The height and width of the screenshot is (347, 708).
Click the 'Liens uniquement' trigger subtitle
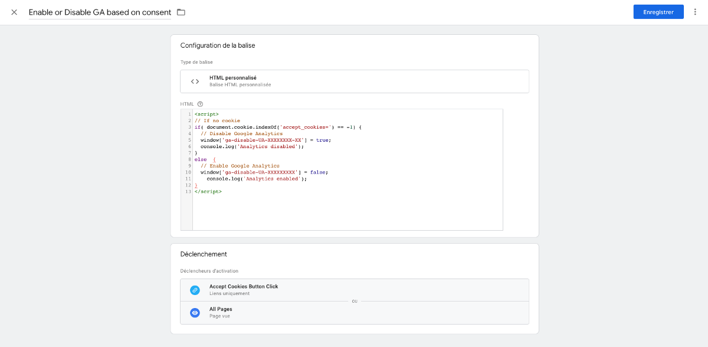230,293
